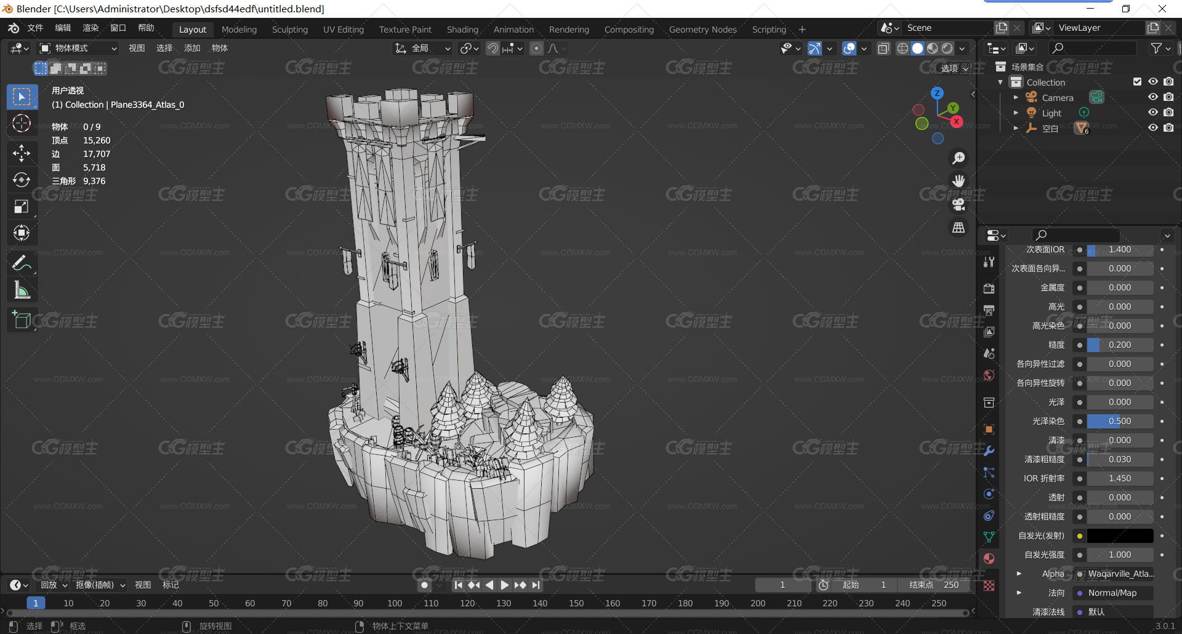
Task: Click the 选项 options button
Action: 954,68
